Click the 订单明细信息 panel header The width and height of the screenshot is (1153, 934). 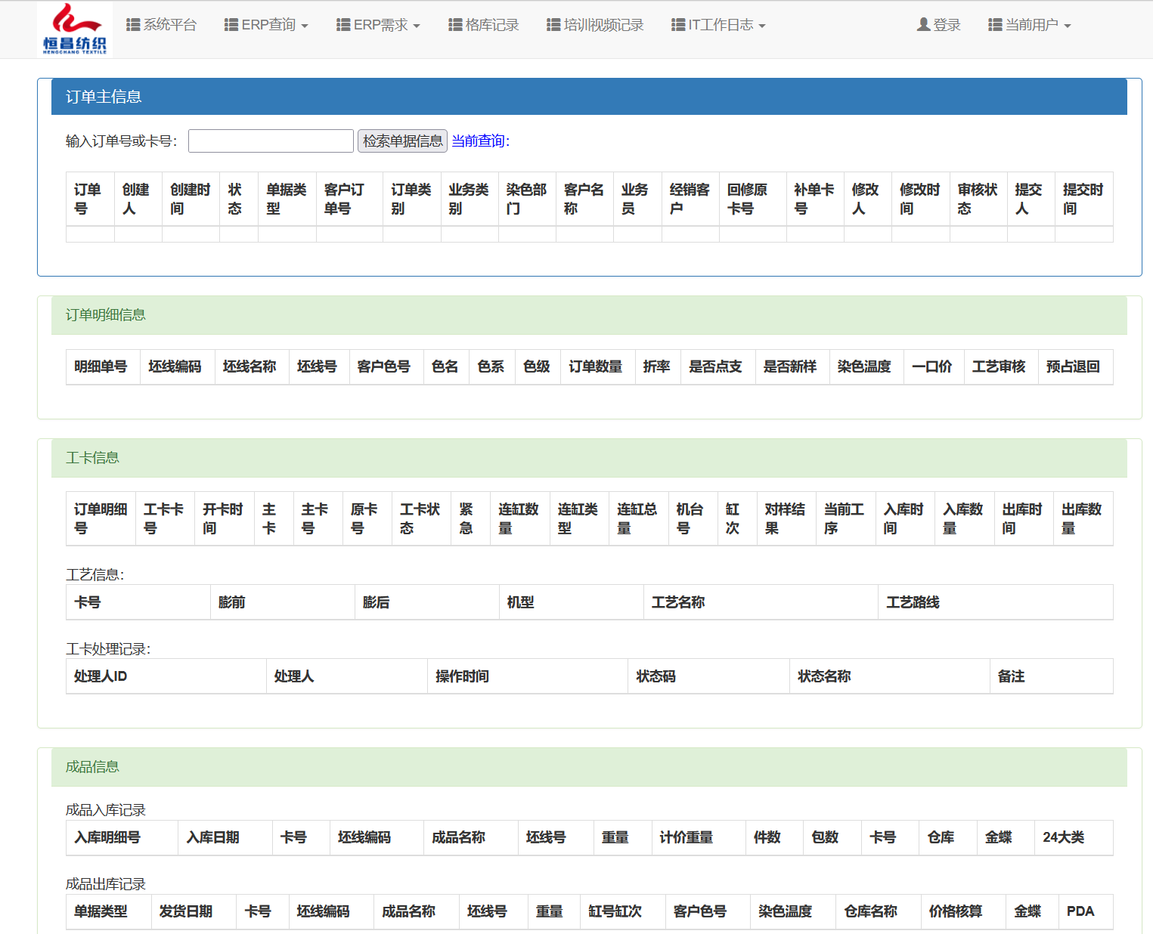(x=589, y=315)
